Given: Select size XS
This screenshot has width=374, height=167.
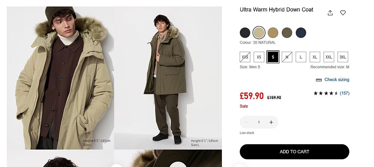Looking at the screenshot, I should pyautogui.click(x=259, y=57).
